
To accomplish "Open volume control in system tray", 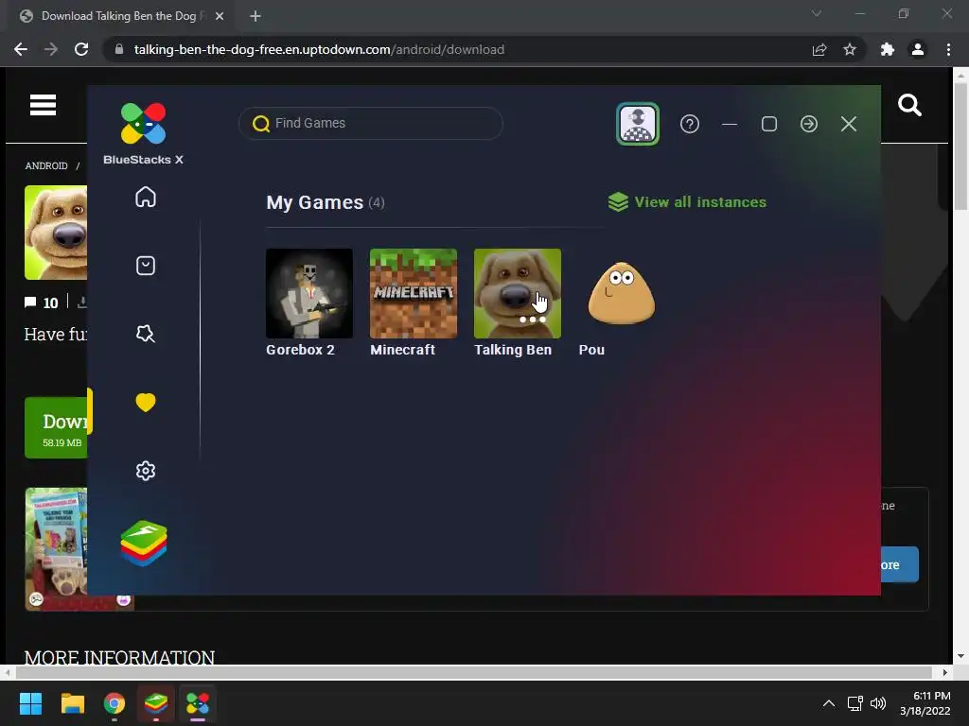I will coord(877,703).
